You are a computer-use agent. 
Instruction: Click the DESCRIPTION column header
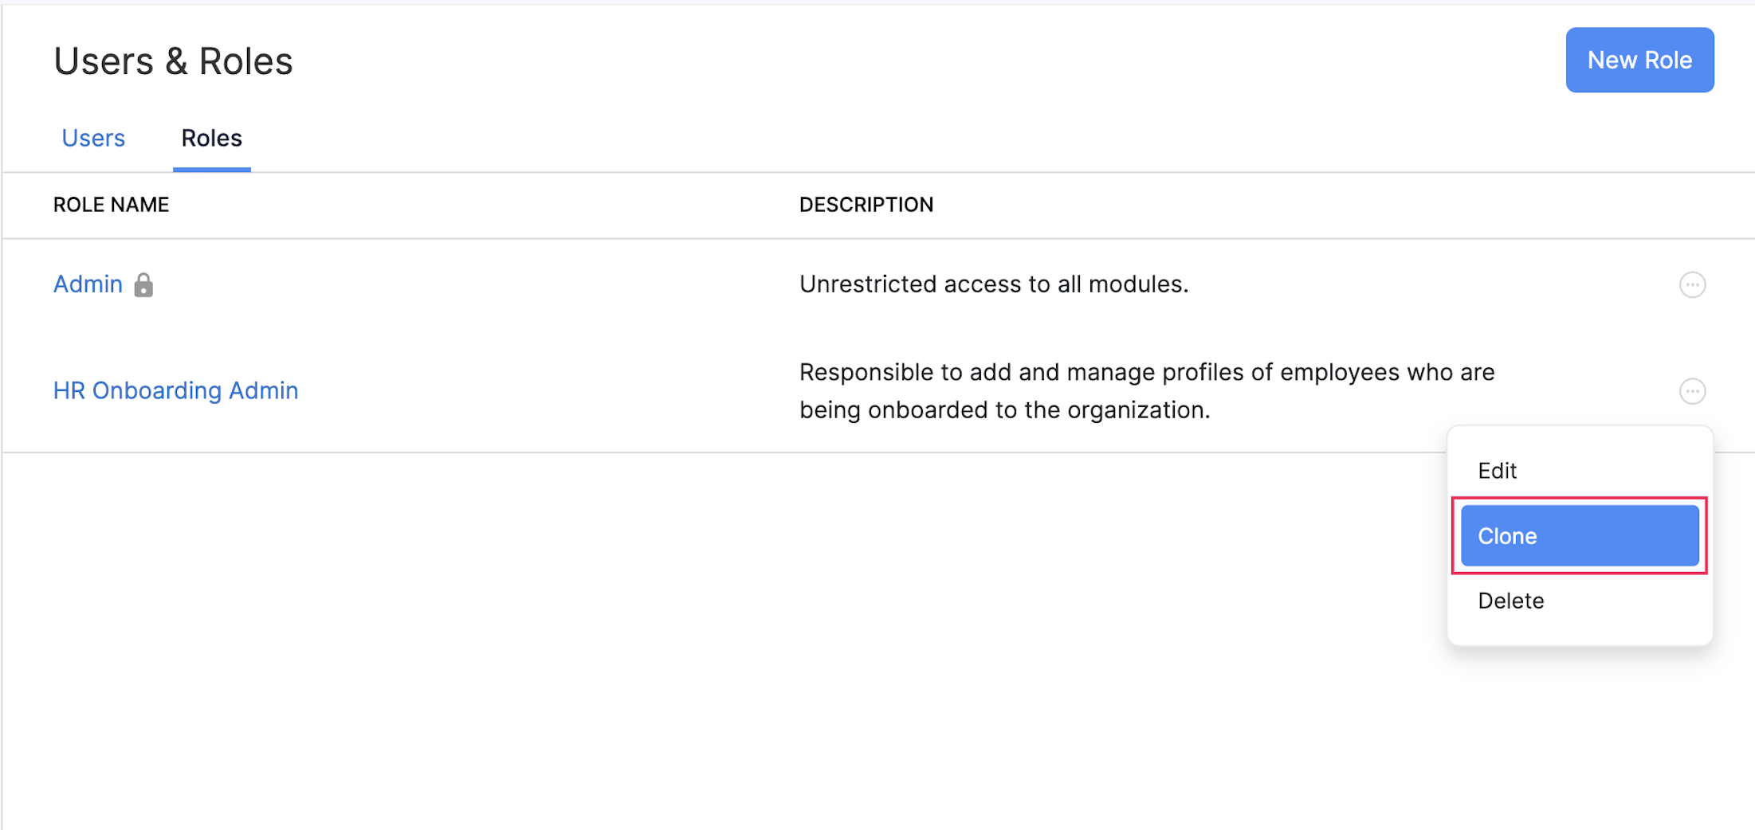click(866, 205)
